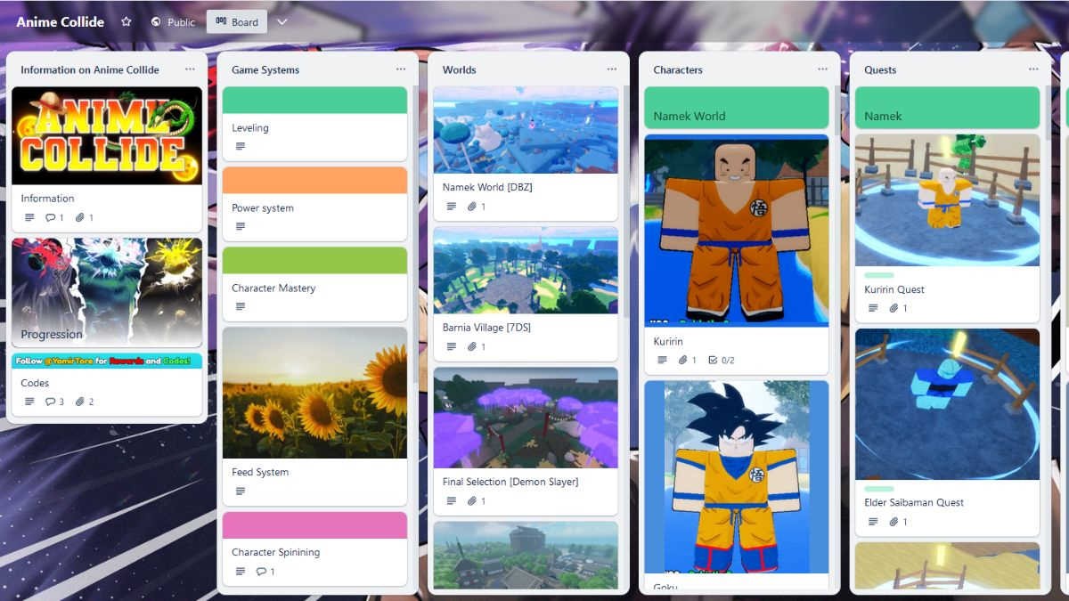The height and width of the screenshot is (601, 1069).
Task: Click the attachment icon on the Information card
Action: (x=80, y=217)
